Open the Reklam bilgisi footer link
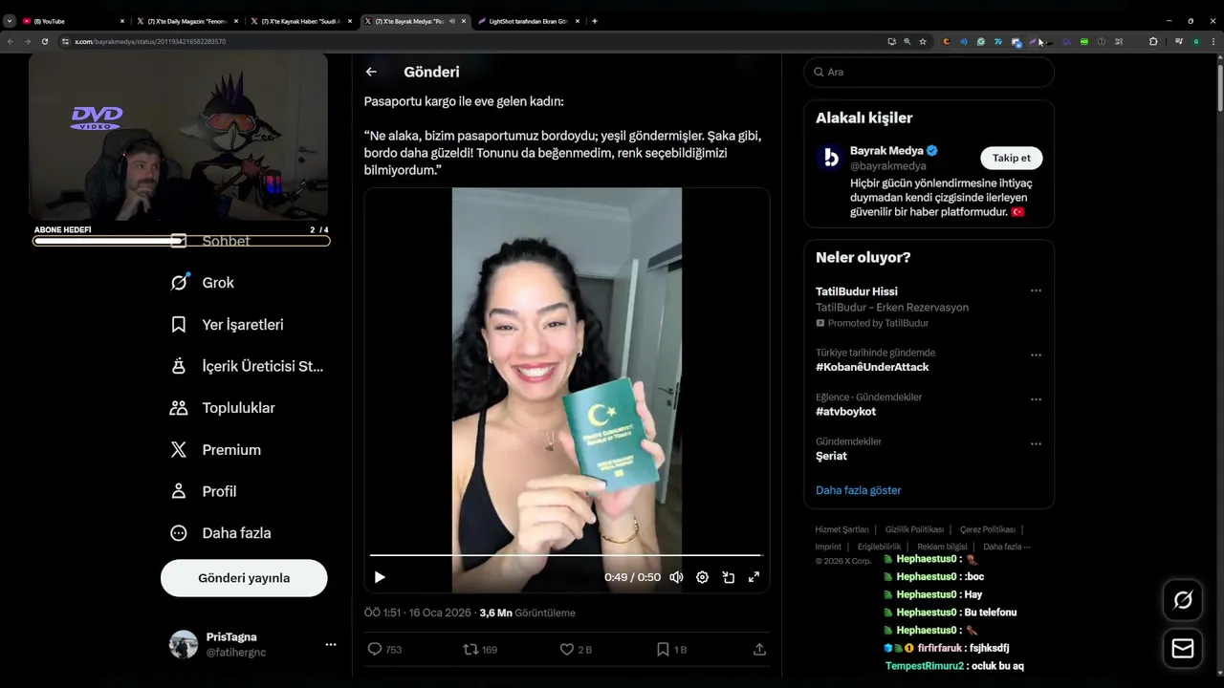Image resolution: width=1224 pixels, height=688 pixels. click(x=942, y=547)
